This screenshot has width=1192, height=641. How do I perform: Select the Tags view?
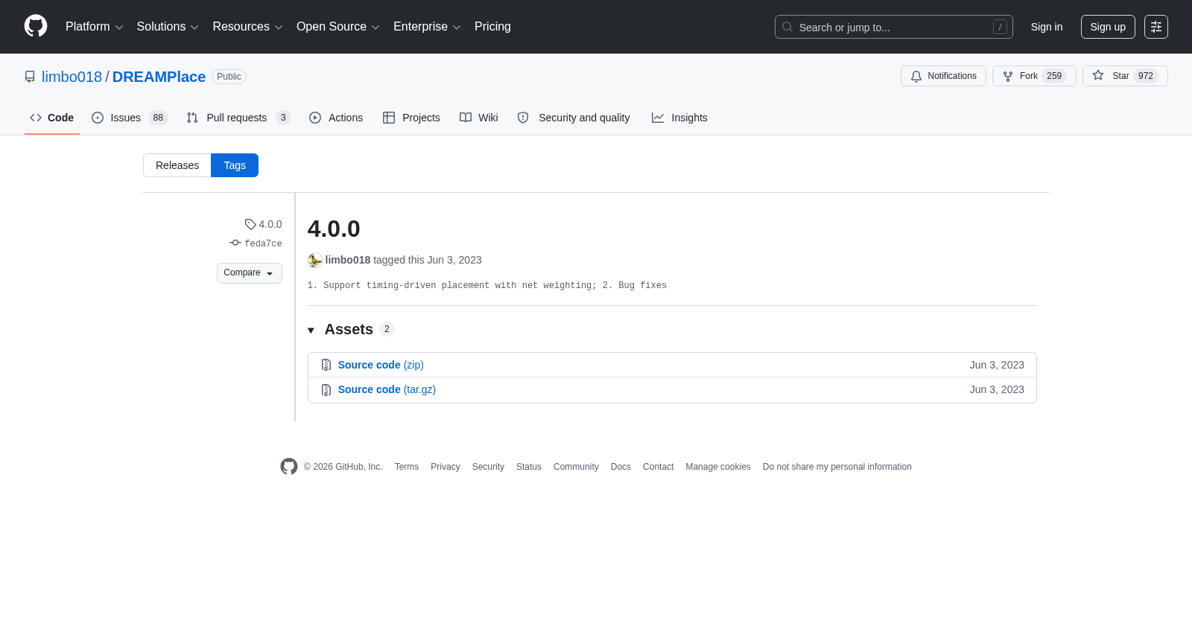pyautogui.click(x=235, y=165)
